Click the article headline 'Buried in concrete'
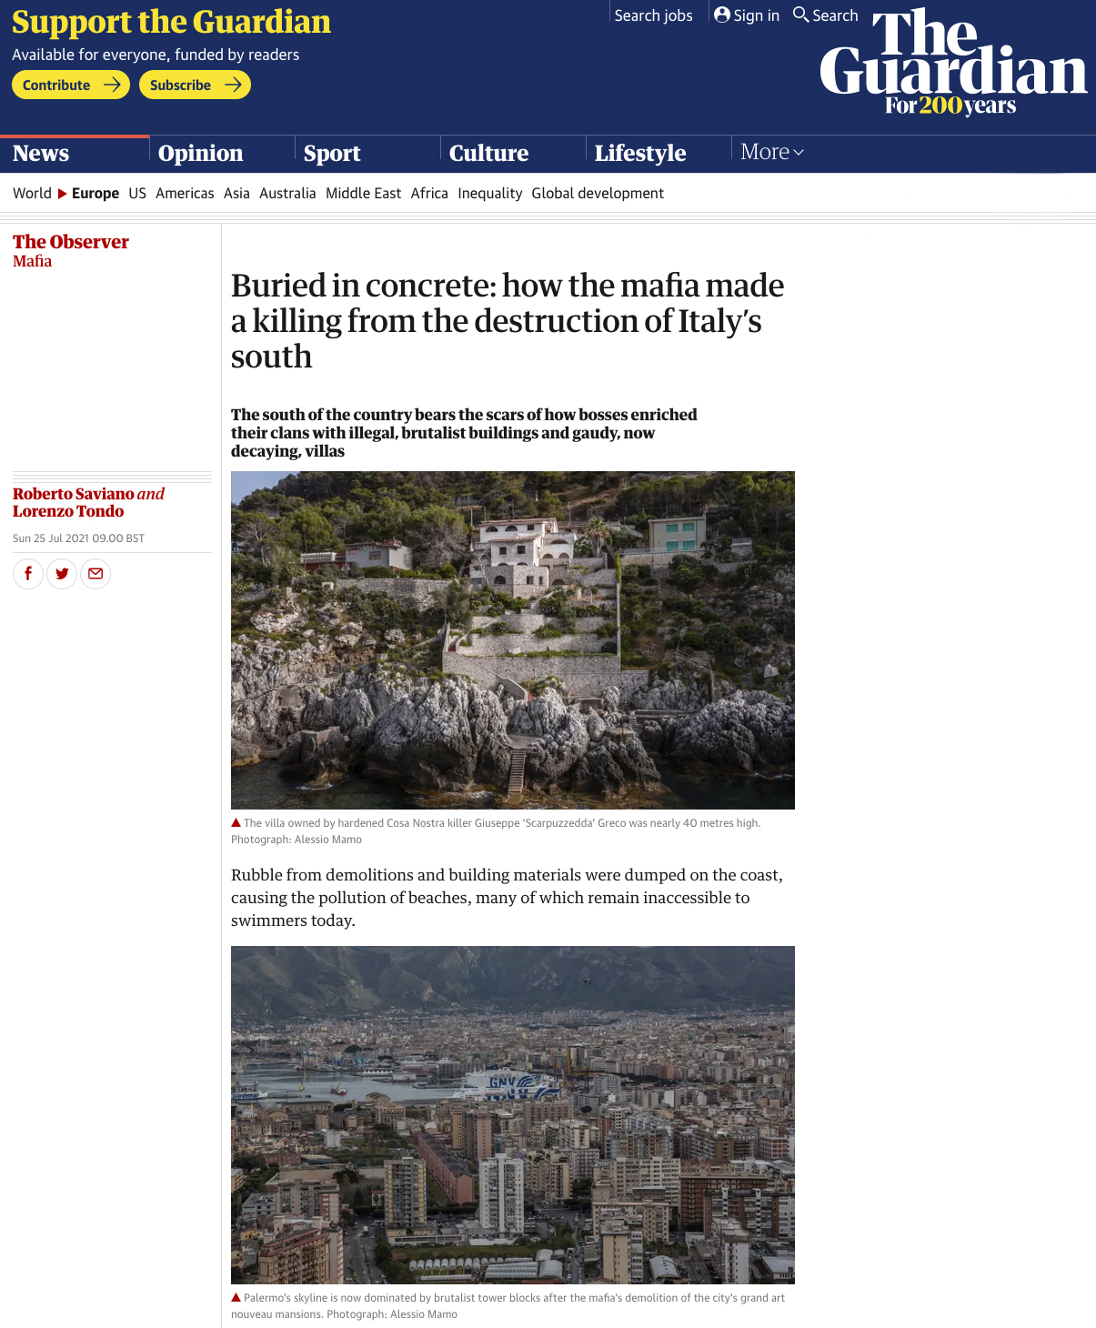This screenshot has width=1096, height=1328. pyautogui.click(x=508, y=321)
